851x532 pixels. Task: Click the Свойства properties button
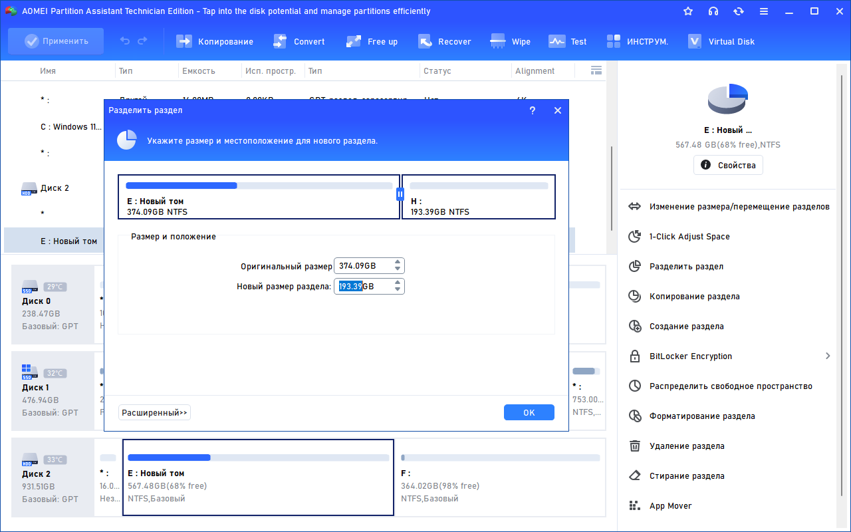click(x=728, y=166)
